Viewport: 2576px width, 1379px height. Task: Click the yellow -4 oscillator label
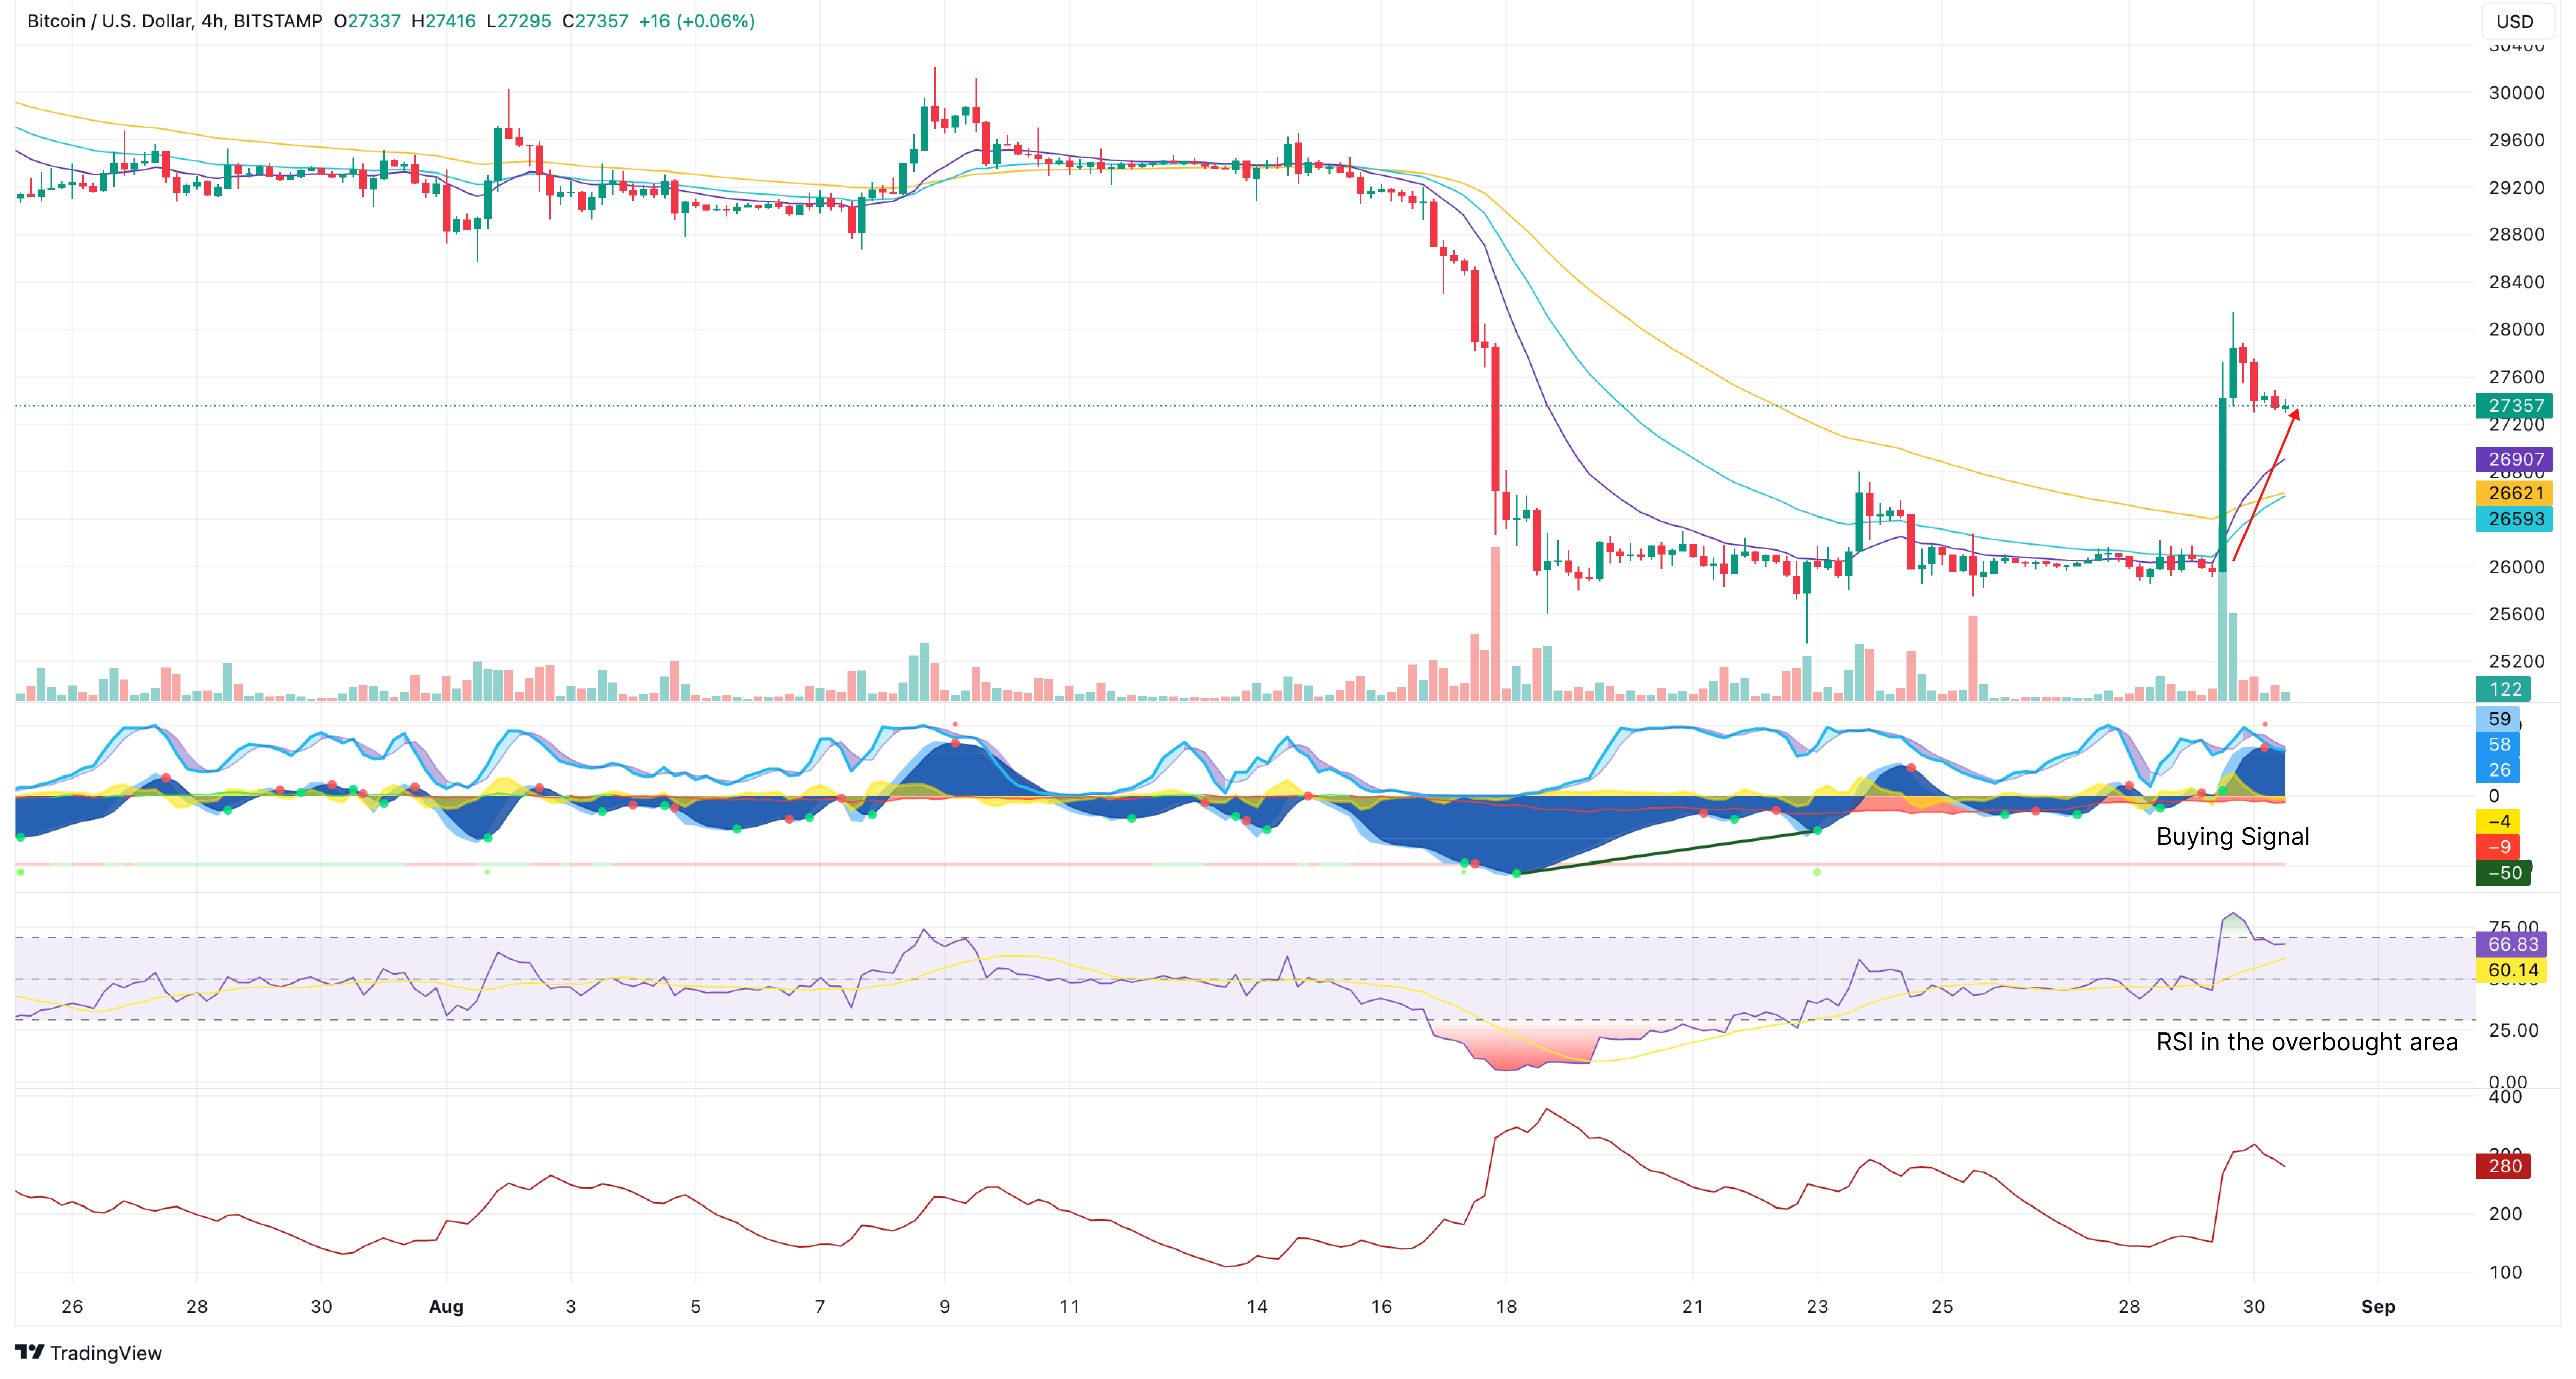coord(2498,821)
